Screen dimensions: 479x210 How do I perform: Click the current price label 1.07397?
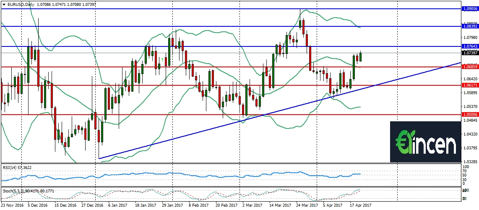coord(471,53)
